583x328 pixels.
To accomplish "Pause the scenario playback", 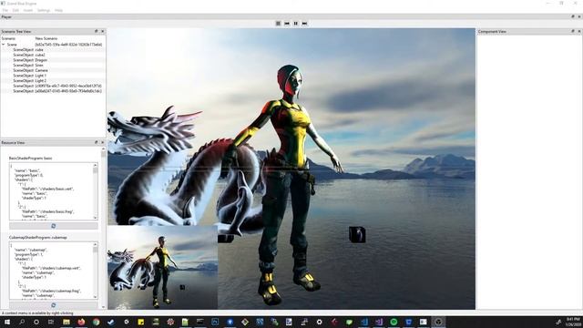I will (296, 24).
